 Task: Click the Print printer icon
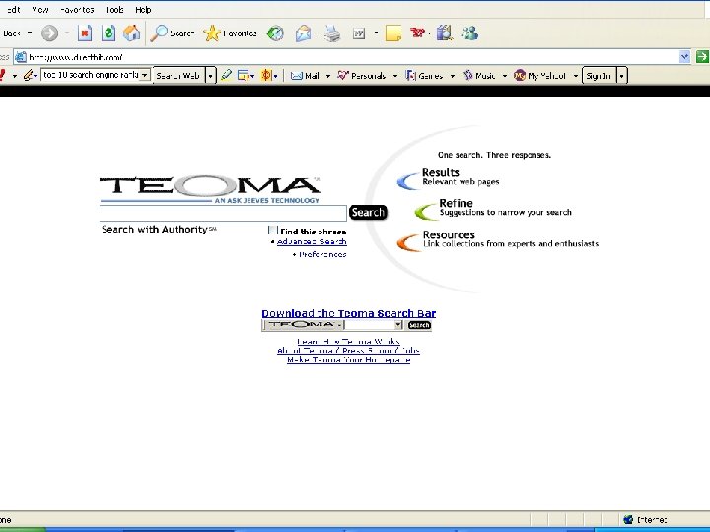click(x=333, y=33)
